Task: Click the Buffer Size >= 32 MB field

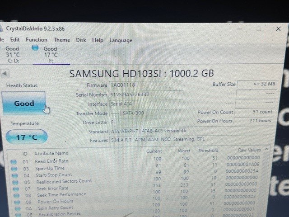Action: tap(257, 84)
